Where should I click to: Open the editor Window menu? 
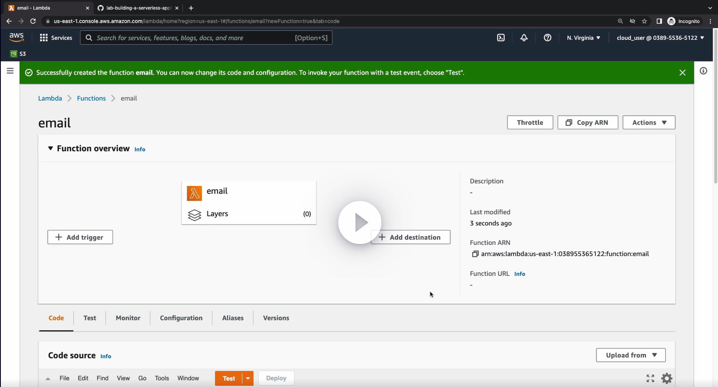[188, 378]
